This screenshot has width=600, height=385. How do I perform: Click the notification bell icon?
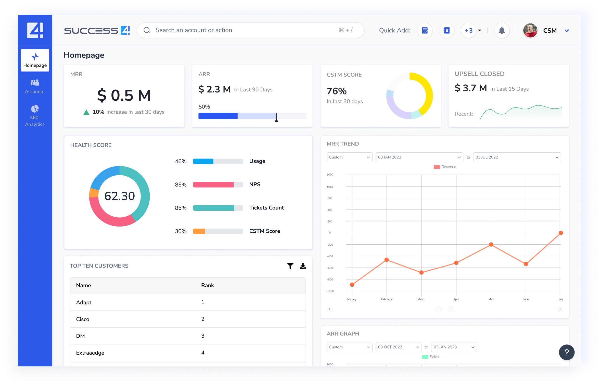501,31
